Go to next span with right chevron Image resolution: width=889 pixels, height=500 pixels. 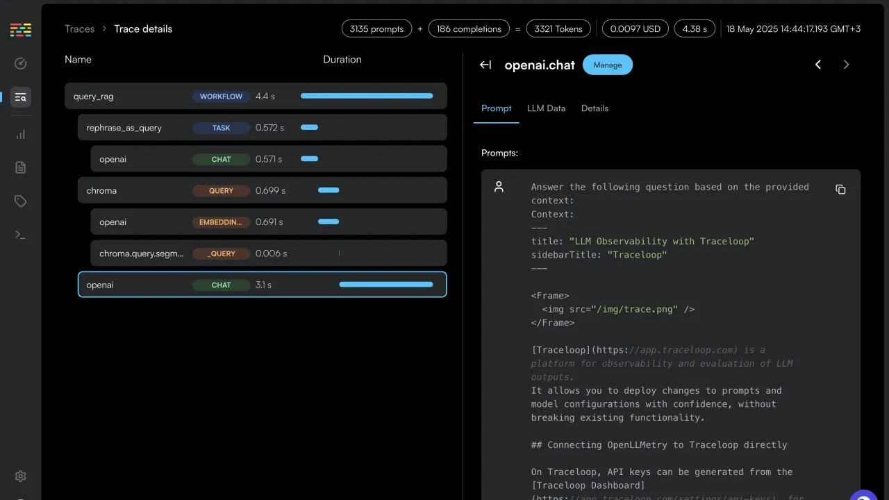(846, 65)
